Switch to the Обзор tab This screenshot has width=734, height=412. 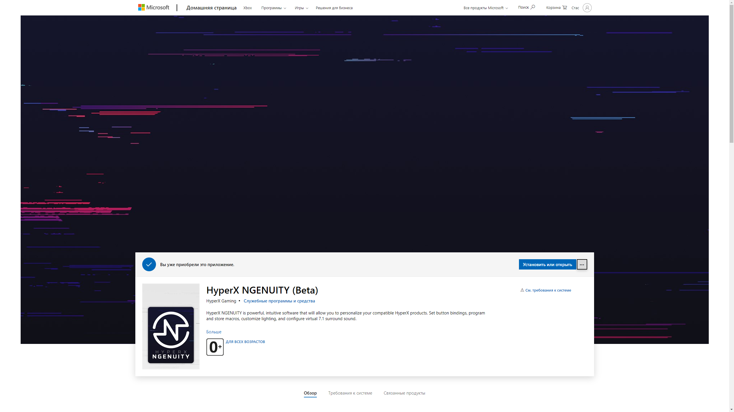click(310, 393)
